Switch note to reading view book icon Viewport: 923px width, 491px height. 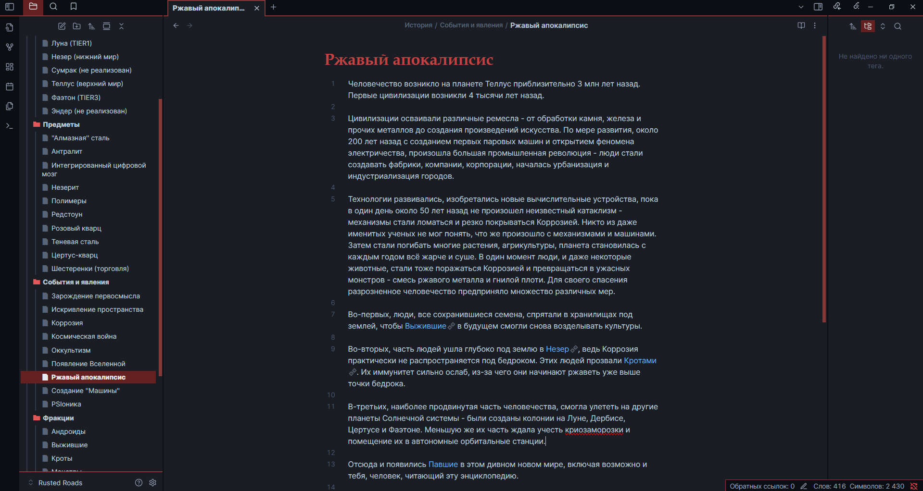[x=801, y=25]
